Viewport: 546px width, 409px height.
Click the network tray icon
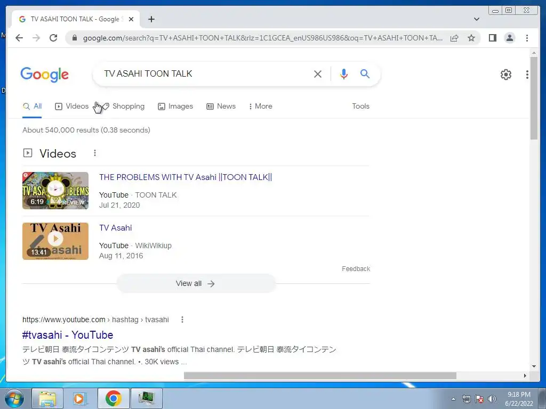pyautogui.click(x=466, y=399)
